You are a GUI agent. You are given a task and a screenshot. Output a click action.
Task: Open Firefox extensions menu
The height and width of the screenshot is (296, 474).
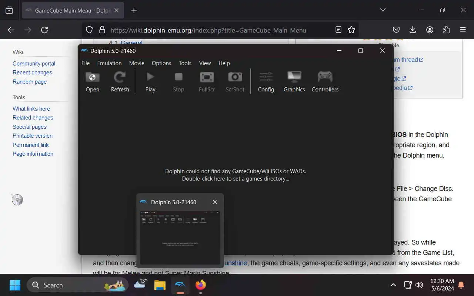click(x=446, y=30)
